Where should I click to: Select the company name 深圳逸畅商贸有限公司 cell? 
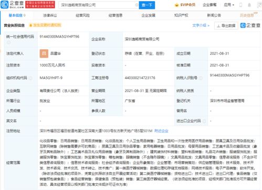tap(142, 39)
